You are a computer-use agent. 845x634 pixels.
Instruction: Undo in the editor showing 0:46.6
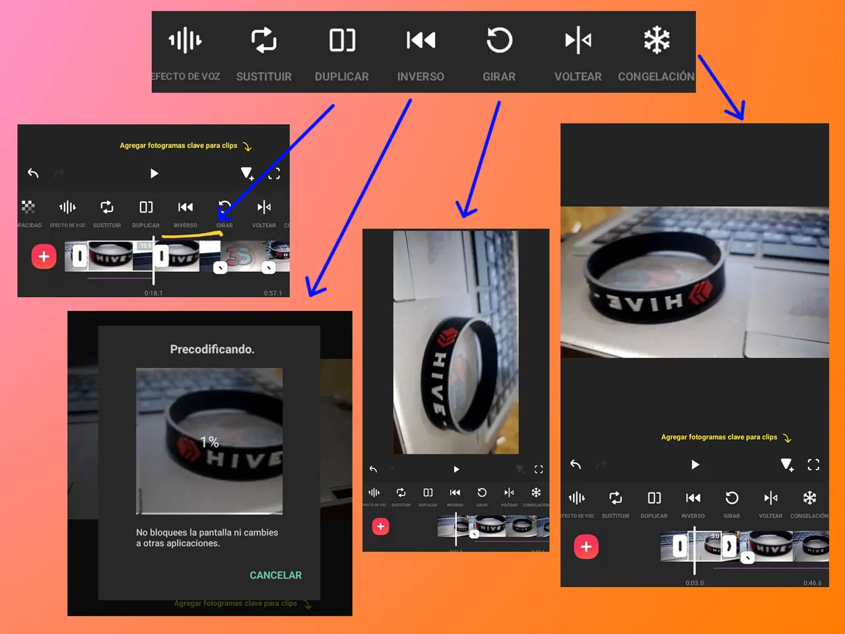click(x=576, y=465)
